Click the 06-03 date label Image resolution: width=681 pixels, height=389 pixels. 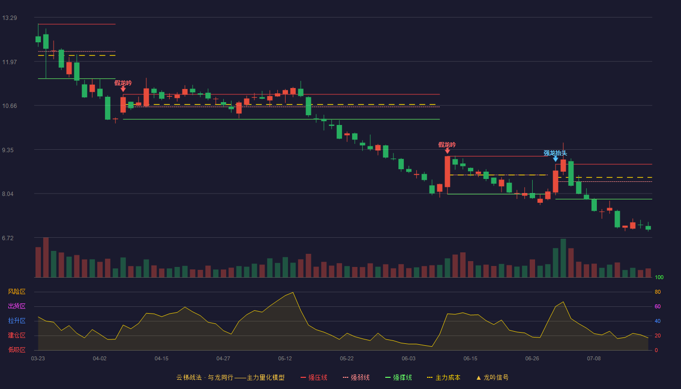pos(409,358)
